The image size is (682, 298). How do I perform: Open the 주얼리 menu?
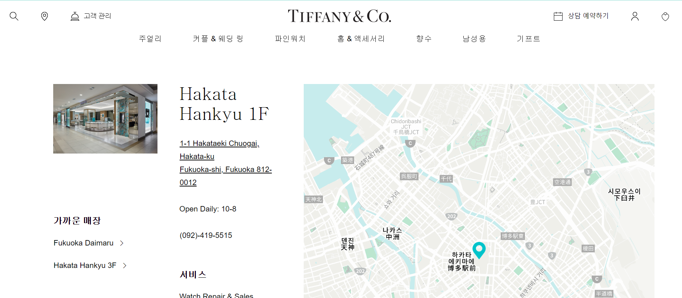point(150,38)
